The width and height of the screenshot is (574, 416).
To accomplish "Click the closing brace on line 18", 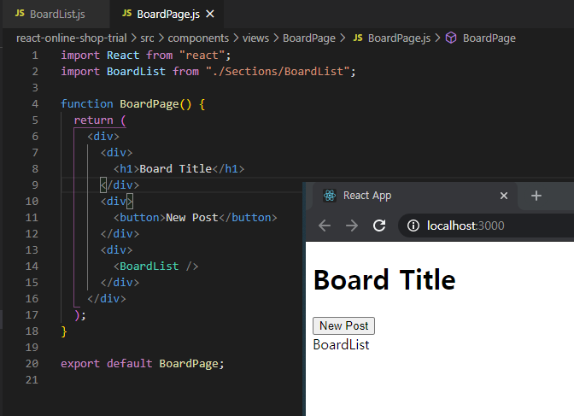I will pyautogui.click(x=64, y=331).
